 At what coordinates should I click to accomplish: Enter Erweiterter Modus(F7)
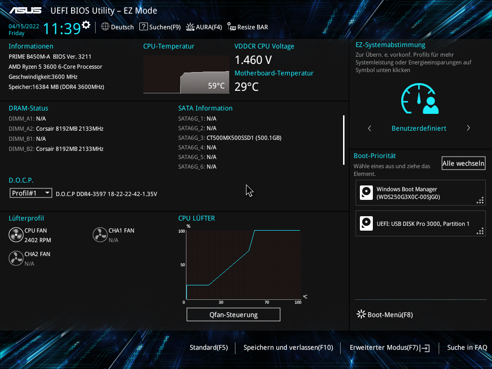389,347
